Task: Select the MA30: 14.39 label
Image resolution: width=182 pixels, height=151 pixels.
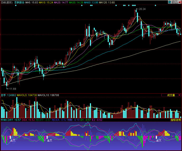Action: pyautogui.click(x=76, y=2)
